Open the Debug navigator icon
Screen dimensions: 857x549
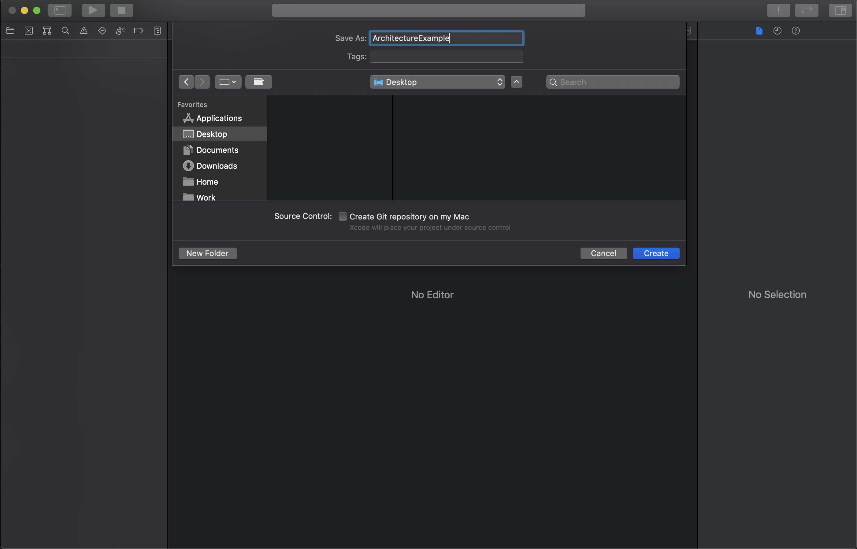[121, 31]
